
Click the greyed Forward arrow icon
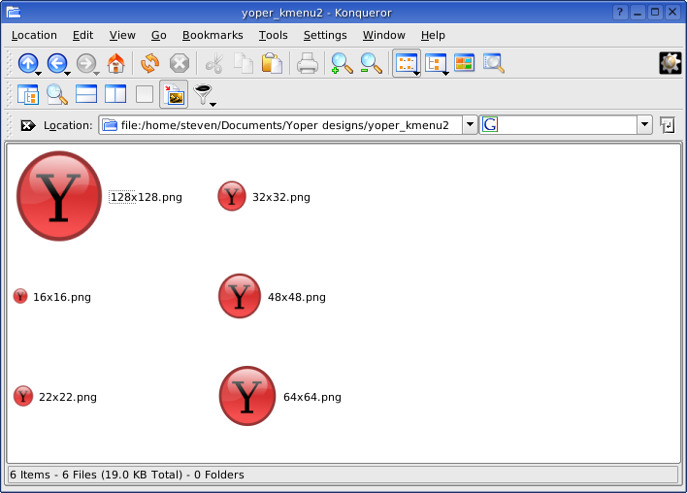pyautogui.click(x=85, y=63)
